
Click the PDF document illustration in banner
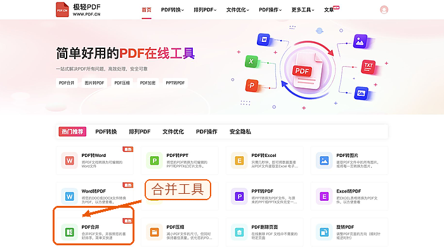[308, 71]
